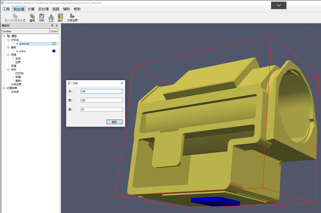Screen dimensions: 321x213
Task: Click the 几何 dialog title icon
Action: pos(69,83)
